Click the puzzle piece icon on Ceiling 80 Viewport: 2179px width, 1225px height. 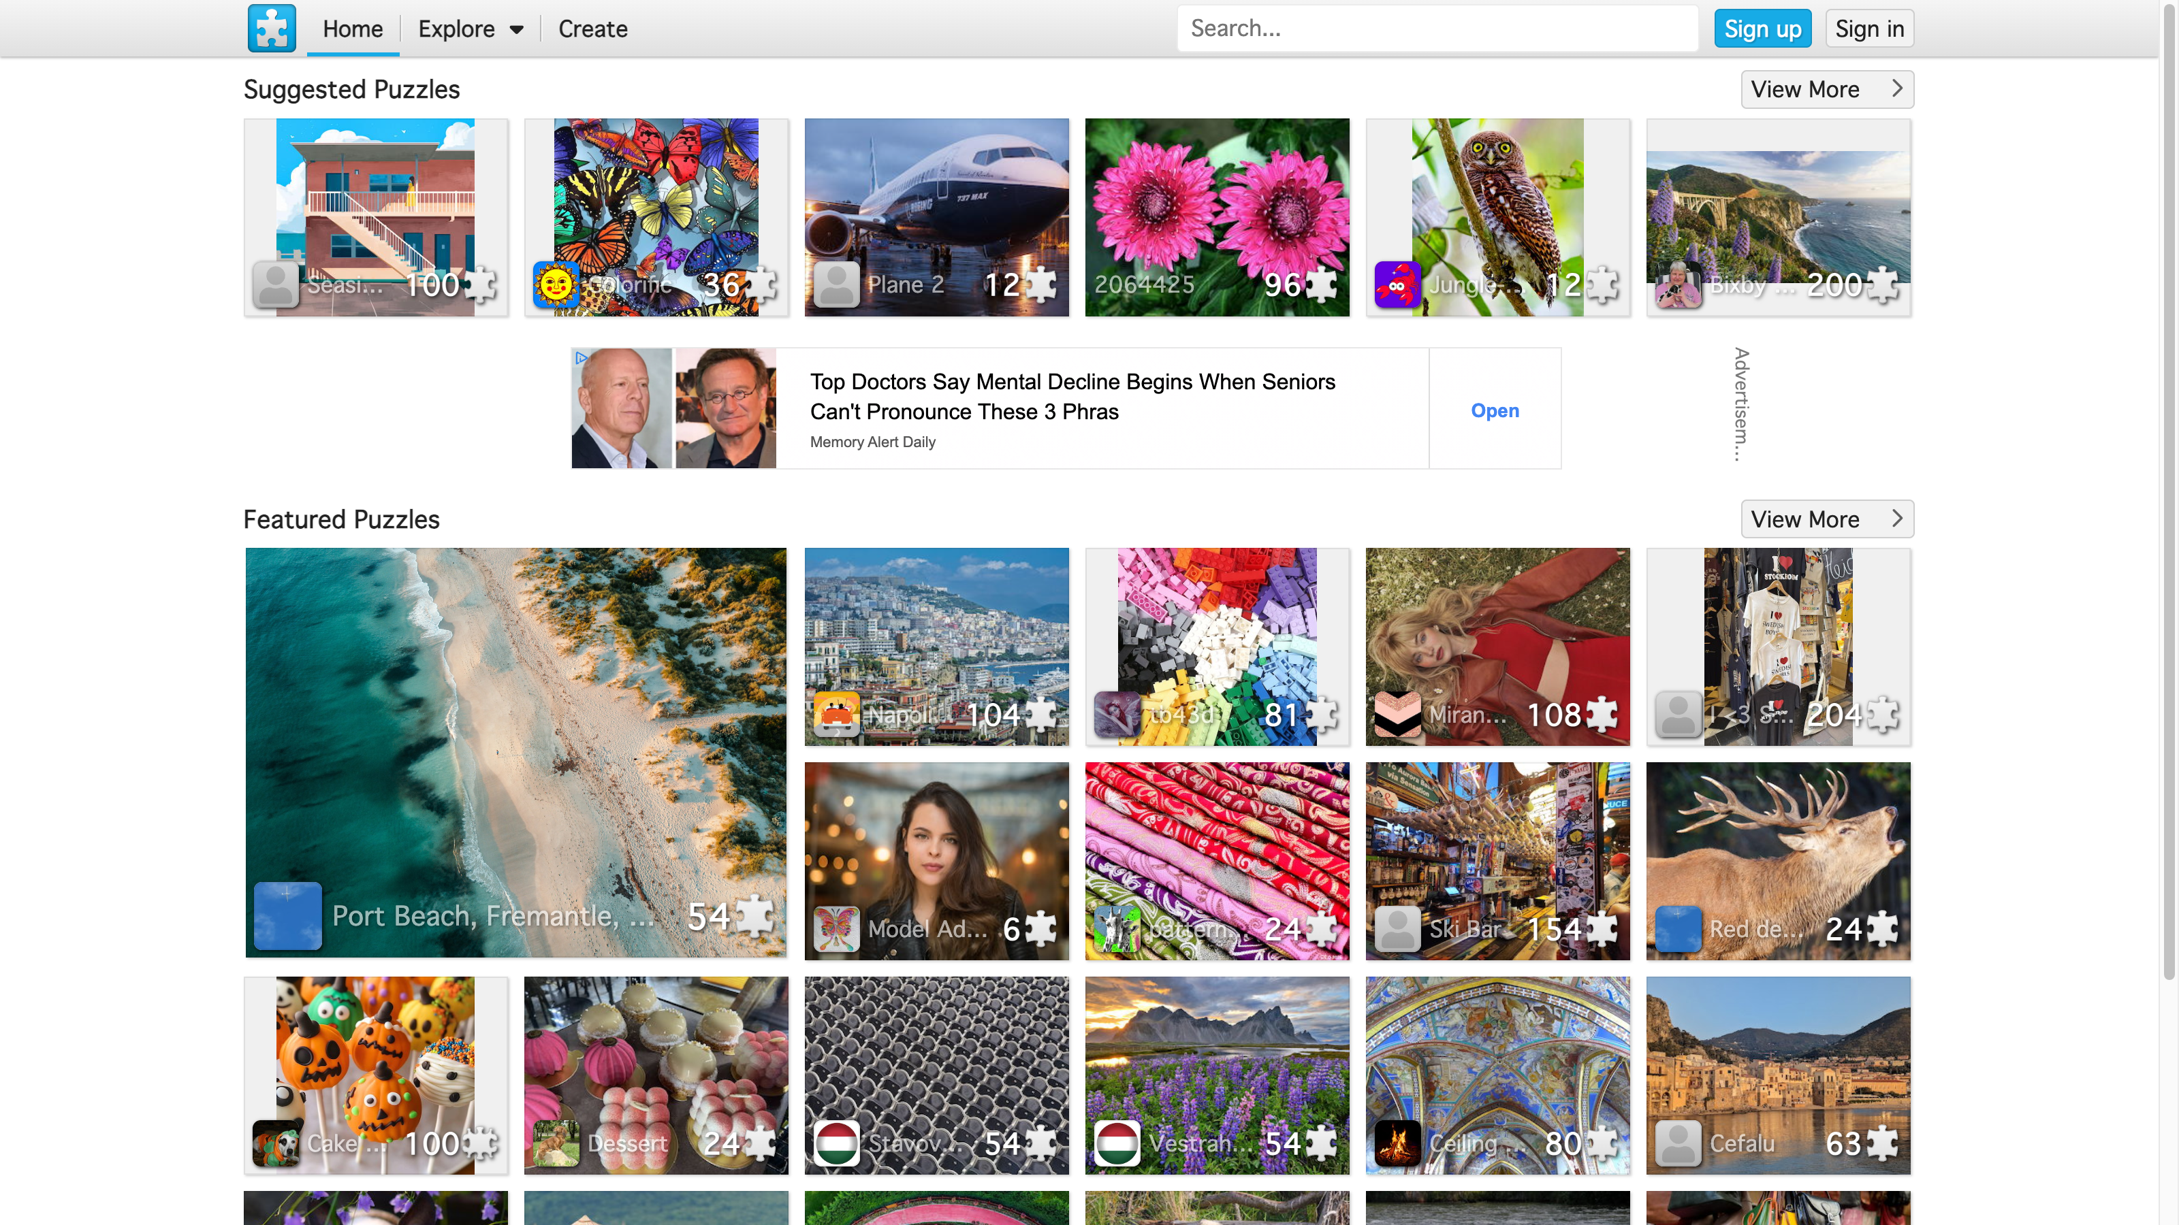1602,1143
